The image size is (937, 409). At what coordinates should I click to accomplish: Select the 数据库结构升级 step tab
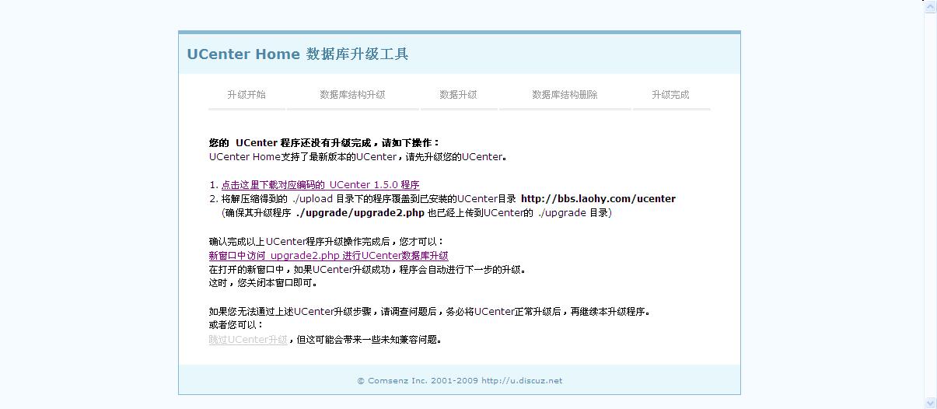click(x=352, y=95)
